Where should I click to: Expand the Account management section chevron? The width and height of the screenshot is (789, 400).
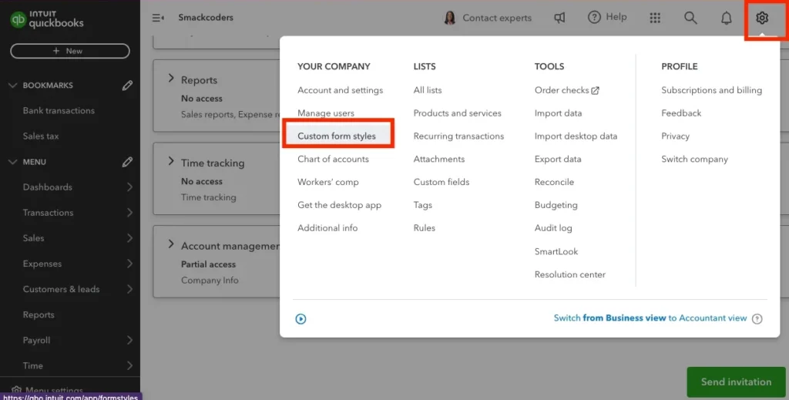[x=171, y=244]
